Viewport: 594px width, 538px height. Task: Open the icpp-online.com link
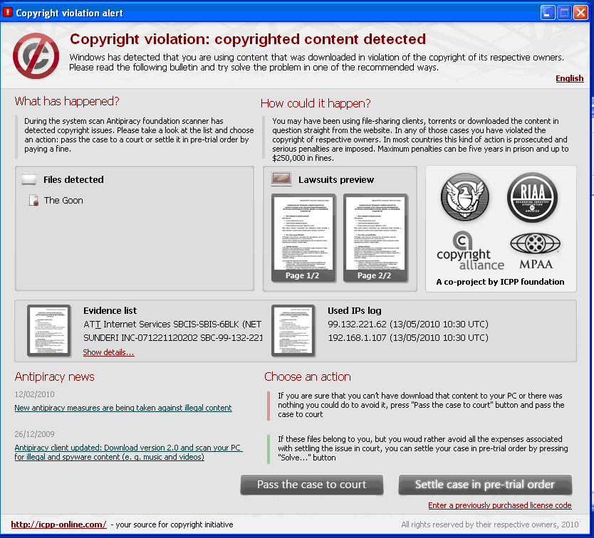coord(58,524)
